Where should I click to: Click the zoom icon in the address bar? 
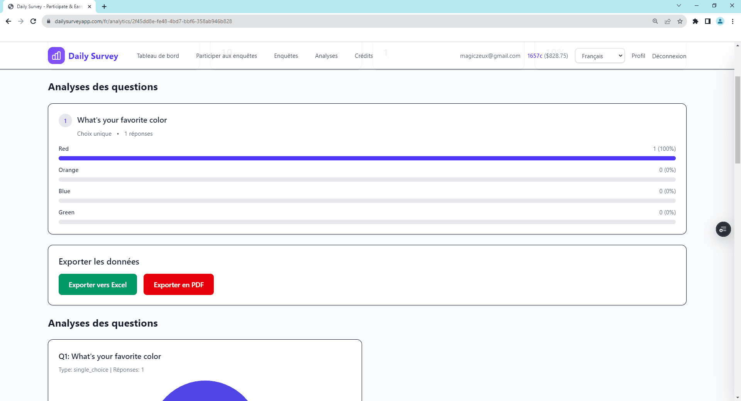655,21
